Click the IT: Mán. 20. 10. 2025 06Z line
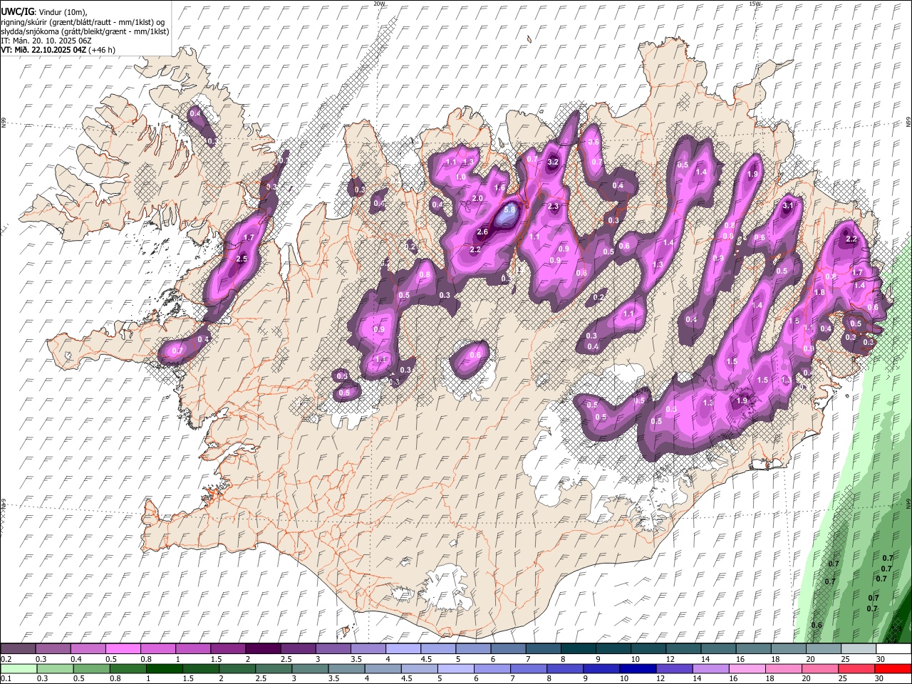Viewport: 912px width, 684px height. click(46, 41)
